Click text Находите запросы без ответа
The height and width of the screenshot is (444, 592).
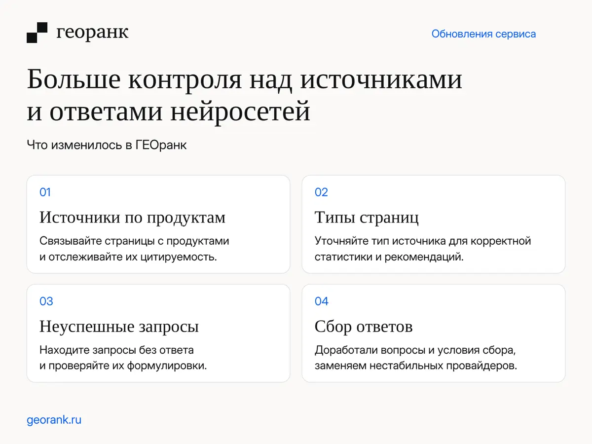coord(116,350)
